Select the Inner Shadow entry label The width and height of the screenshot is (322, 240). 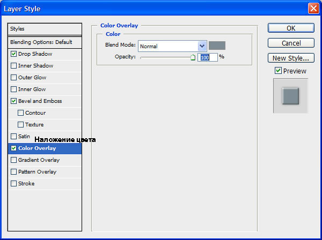[x=35, y=65]
